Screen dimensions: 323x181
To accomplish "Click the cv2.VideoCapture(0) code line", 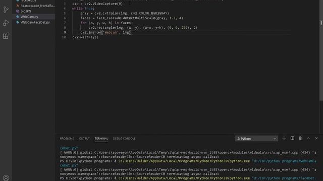I will (97, 4).
